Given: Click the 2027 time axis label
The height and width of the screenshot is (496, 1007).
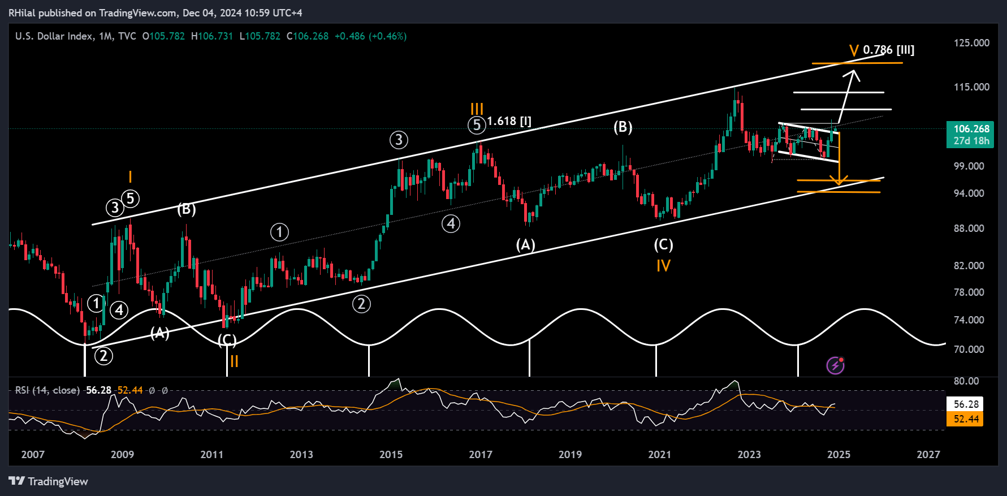Looking at the screenshot, I should pos(928,455).
